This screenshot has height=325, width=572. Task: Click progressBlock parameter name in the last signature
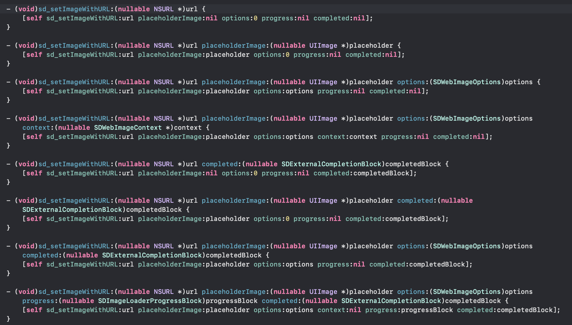click(231, 301)
